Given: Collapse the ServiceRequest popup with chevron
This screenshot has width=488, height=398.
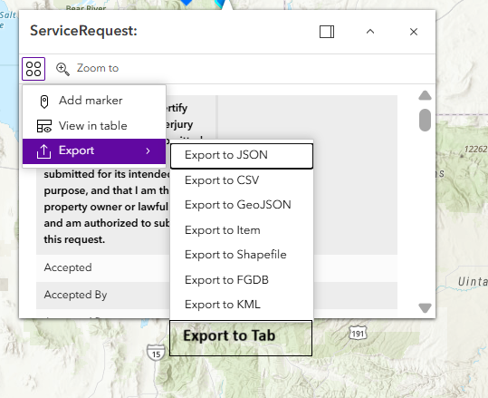Looking at the screenshot, I should click(370, 32).
